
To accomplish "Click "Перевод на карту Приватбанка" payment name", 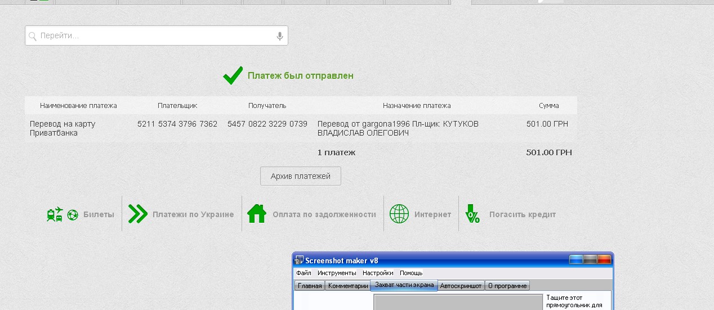I will (x=63, y=128).
